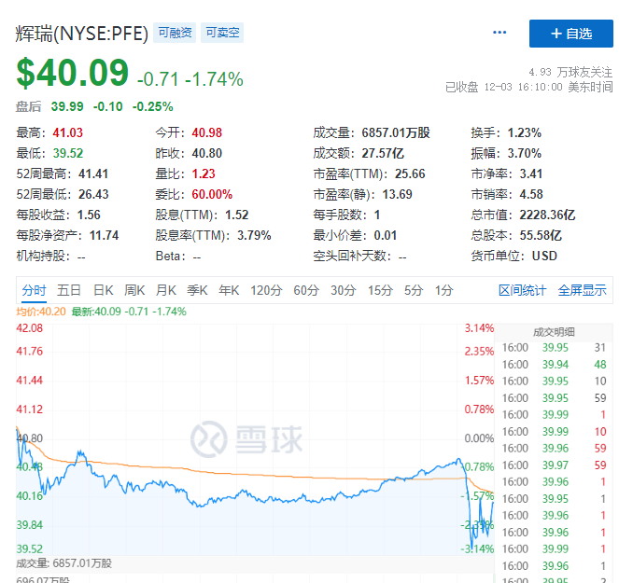Click the 总股本 value 55.58亿
This screenshot has height=583, width=619.
[x=541, y=235]
